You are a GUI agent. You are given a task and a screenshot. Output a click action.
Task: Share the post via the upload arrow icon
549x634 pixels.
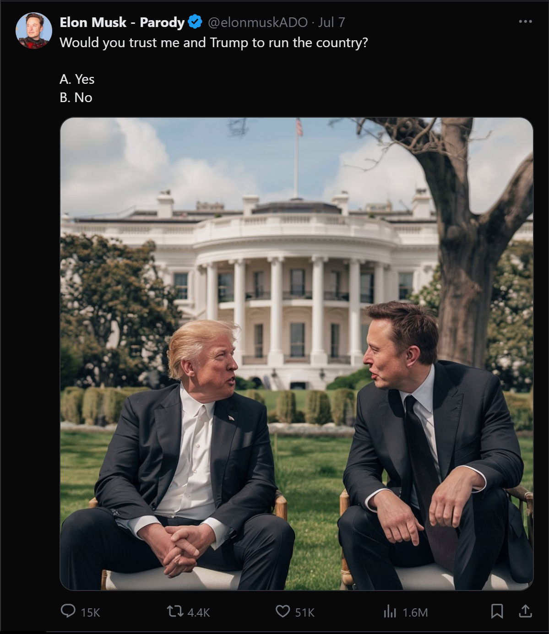(x=526, y=611)
